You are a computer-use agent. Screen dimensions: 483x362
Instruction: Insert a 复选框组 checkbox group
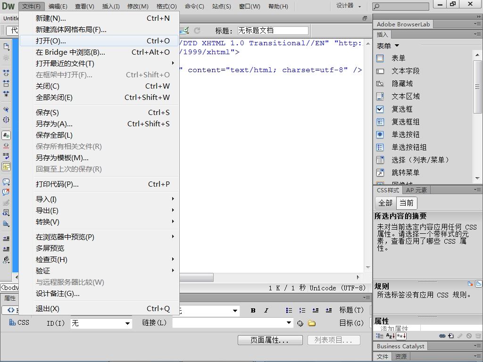click(398, 122)
